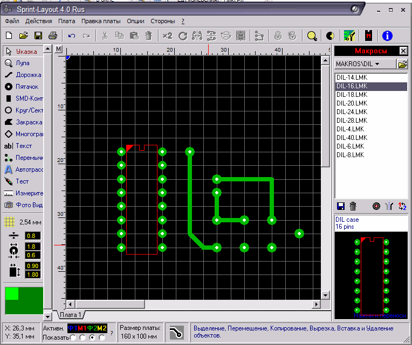Delete selection with the trash icon in main toolbar

pyautogui.click(x=149, y=36)
